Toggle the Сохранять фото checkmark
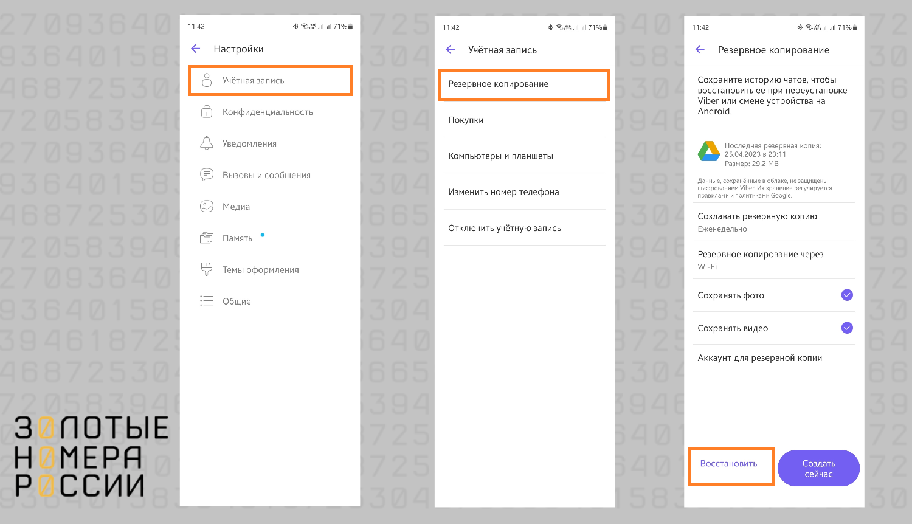Image resolution: width=912 pixels, height=524 pixels. click(847, 295)
